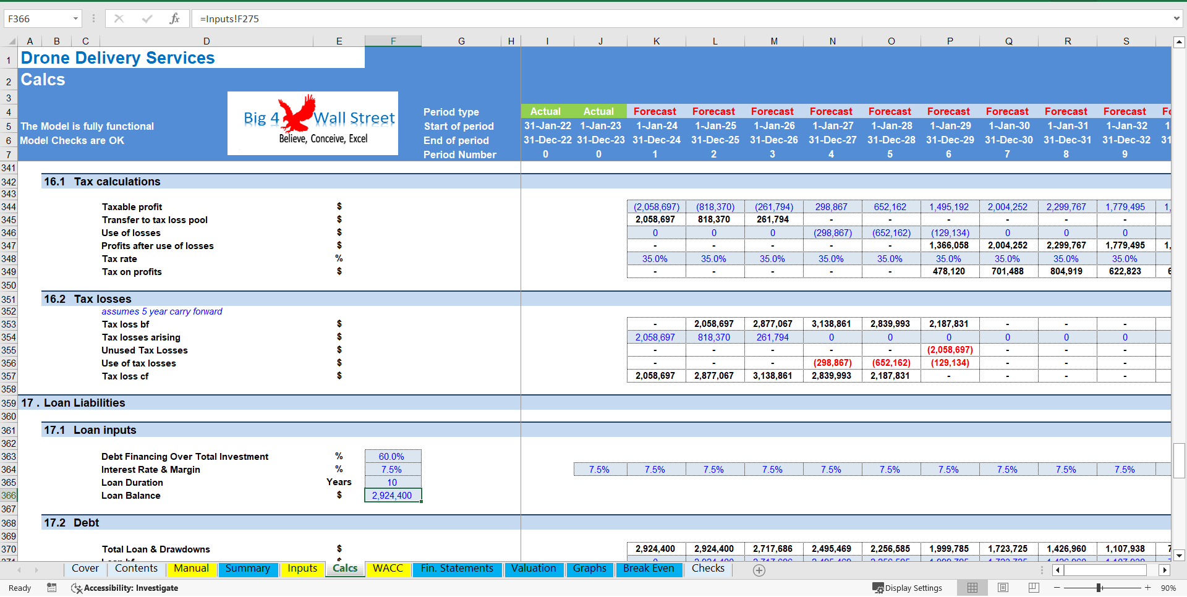This screenshot has height=597, width=1187.
Task: Click the zoom slider handle
Action: (x=1099, y=588)
